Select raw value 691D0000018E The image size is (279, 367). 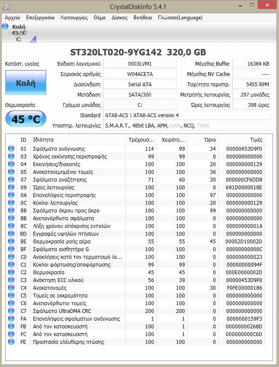coord(244,188)
